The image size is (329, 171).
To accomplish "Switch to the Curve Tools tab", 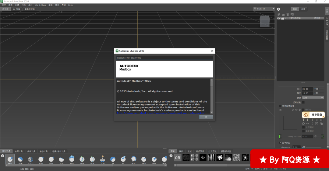I will point(31,151).
